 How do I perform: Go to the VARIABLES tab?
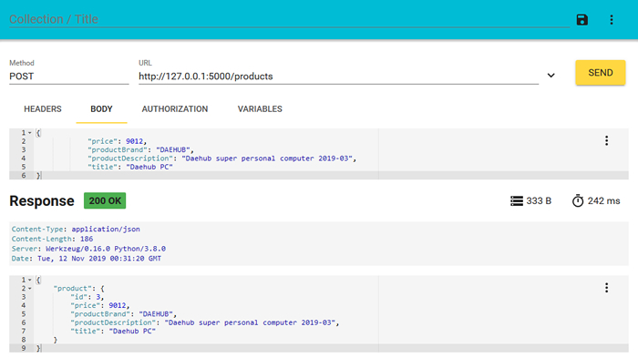[x=260, y=109]
